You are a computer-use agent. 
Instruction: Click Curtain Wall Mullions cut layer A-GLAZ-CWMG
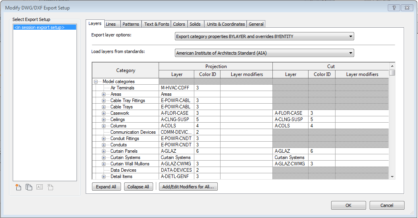point(290,164)
